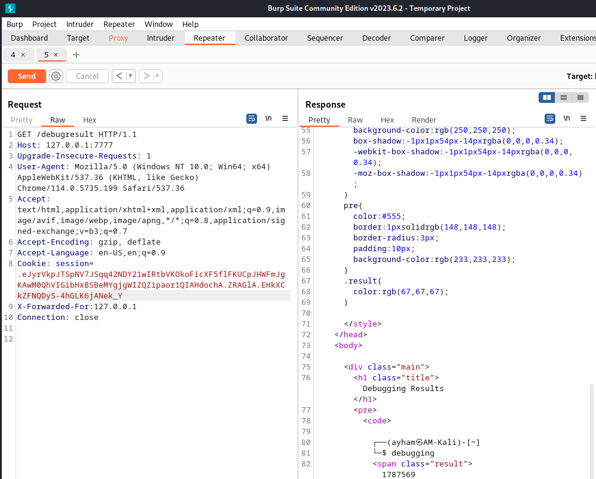Switch Request view to Hex
Viewport: 596px width, 479px height.
tap(90, 120)
